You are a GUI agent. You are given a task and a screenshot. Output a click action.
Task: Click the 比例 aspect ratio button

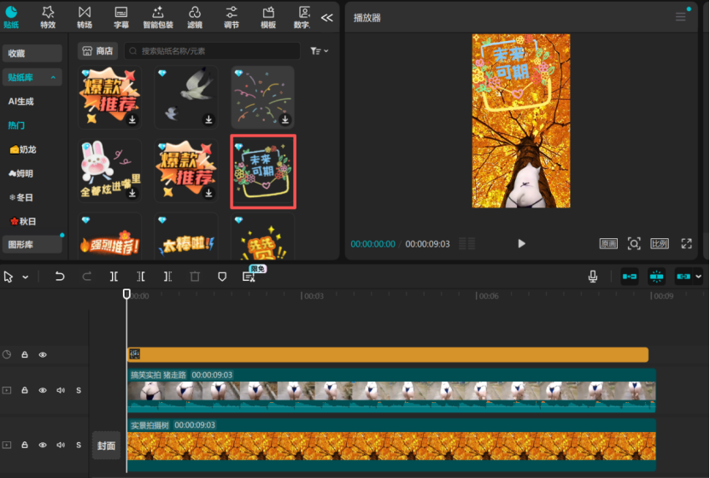pyautogui.click(x=660, y=243)
